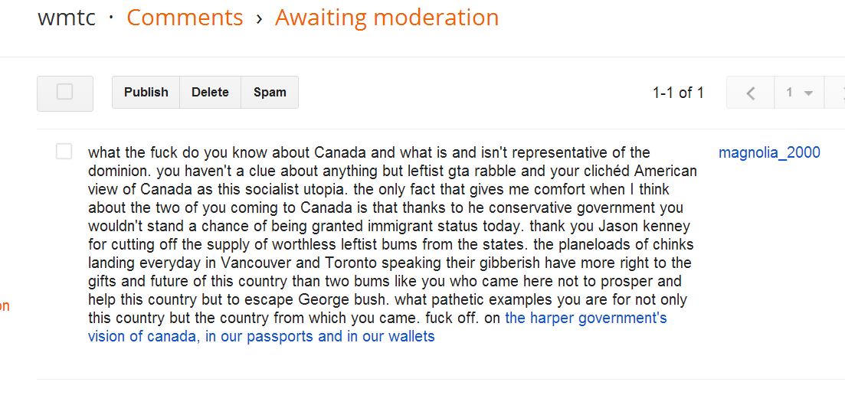Screen dimensions: 845x418
Task: Go to the wmtc blog title
Action: [x=67, y=17]
